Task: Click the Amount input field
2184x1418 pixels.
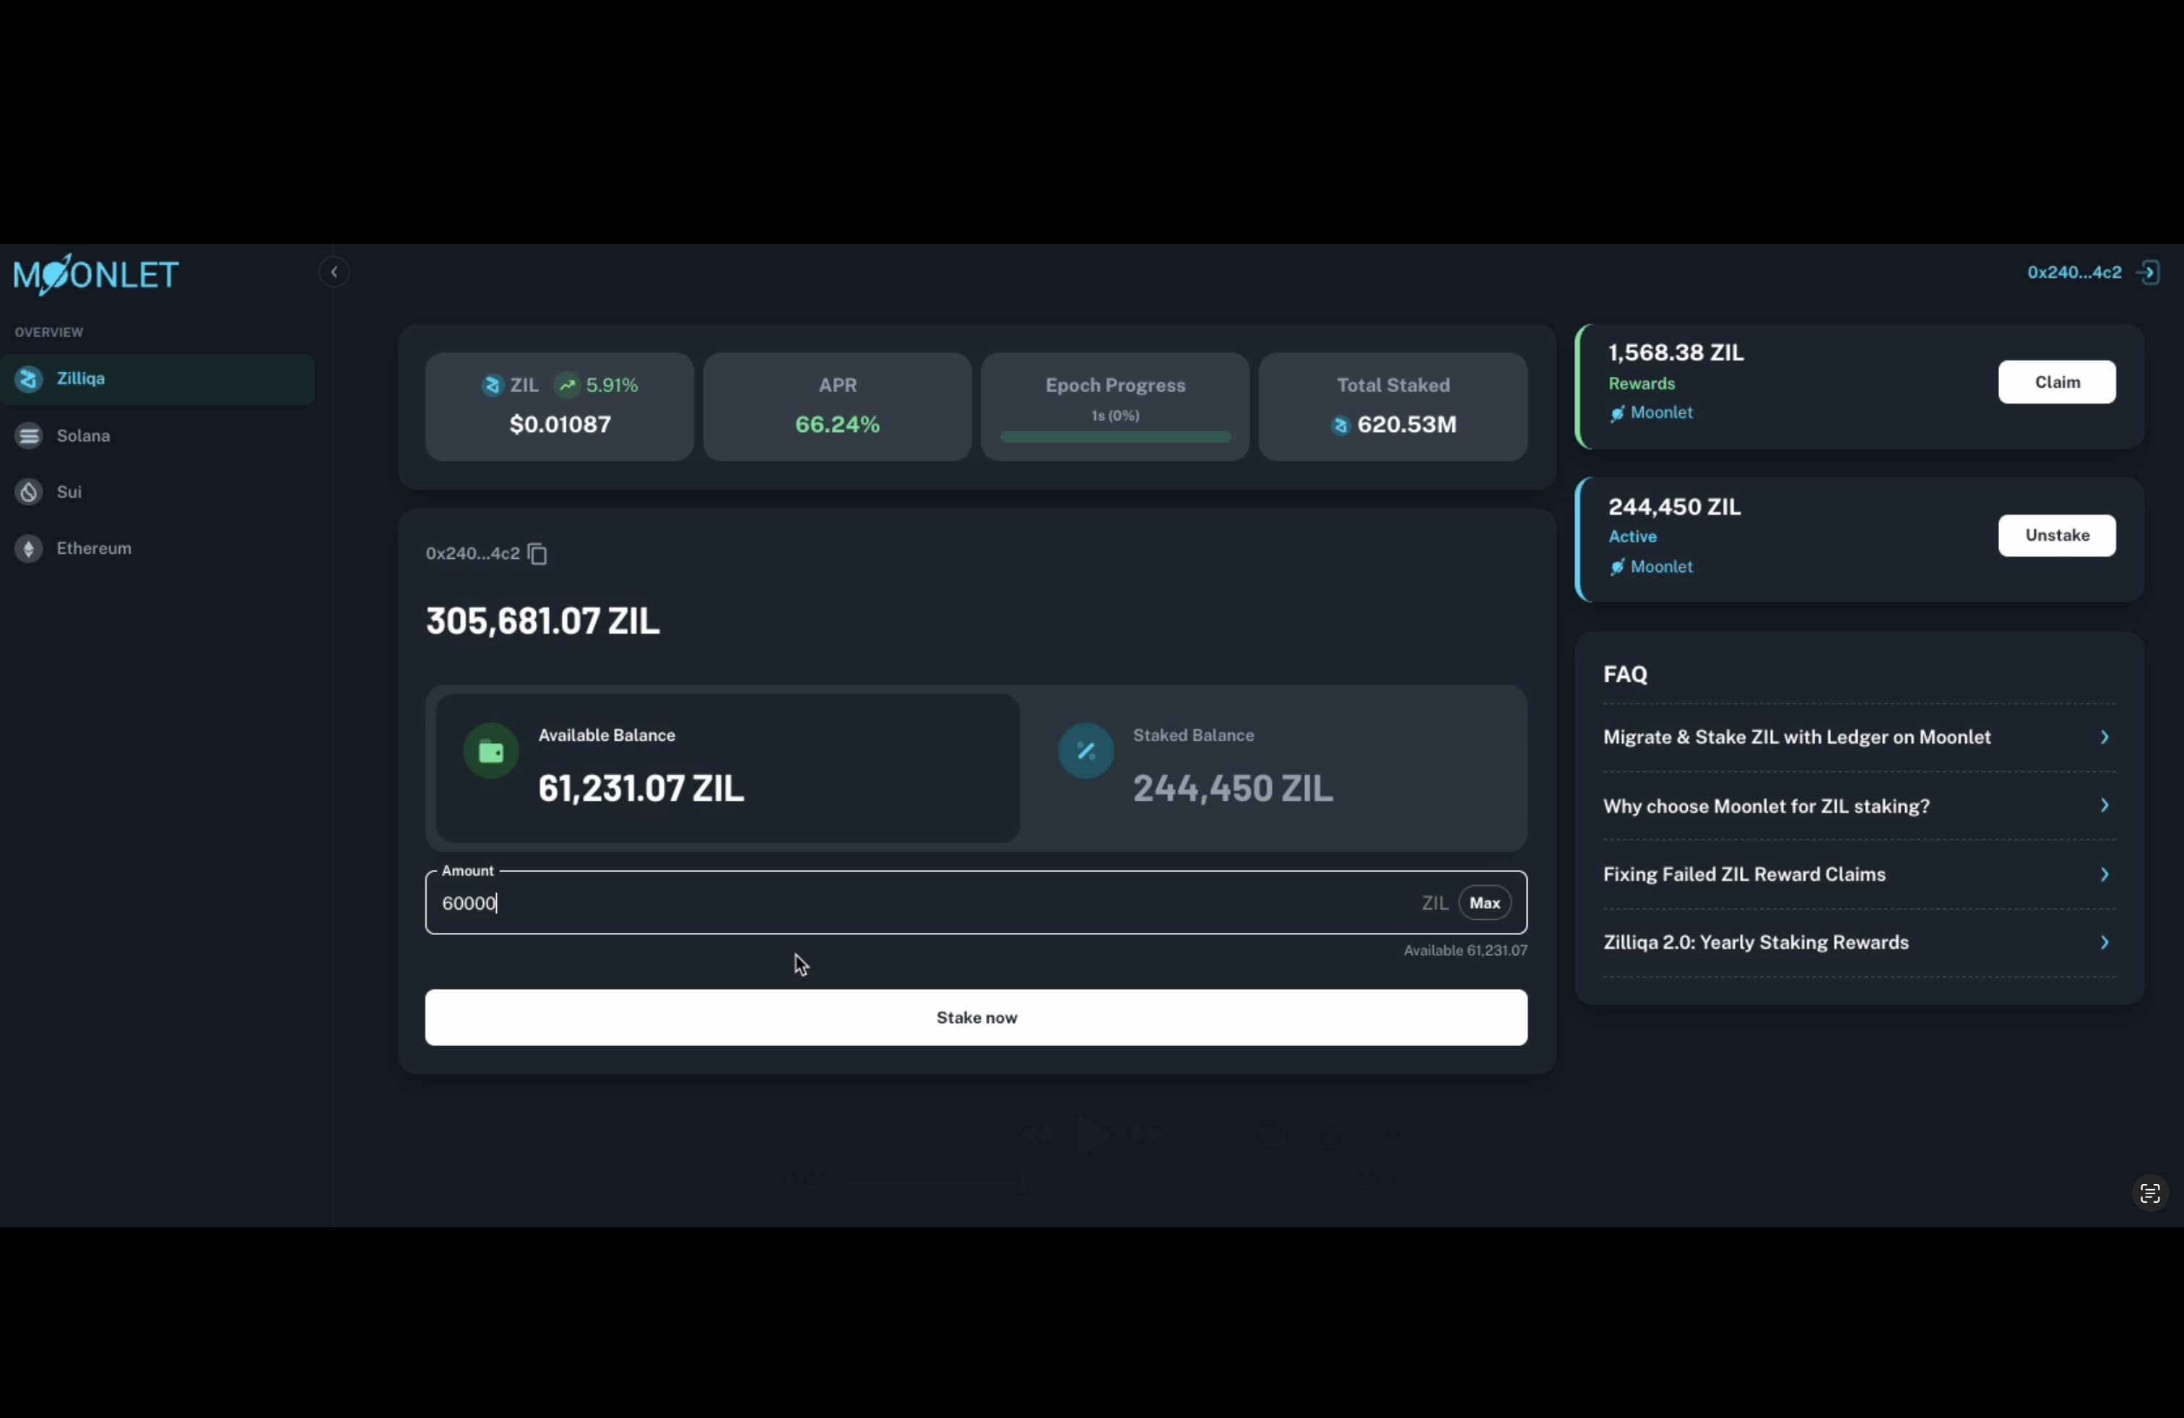Action: 918,903
